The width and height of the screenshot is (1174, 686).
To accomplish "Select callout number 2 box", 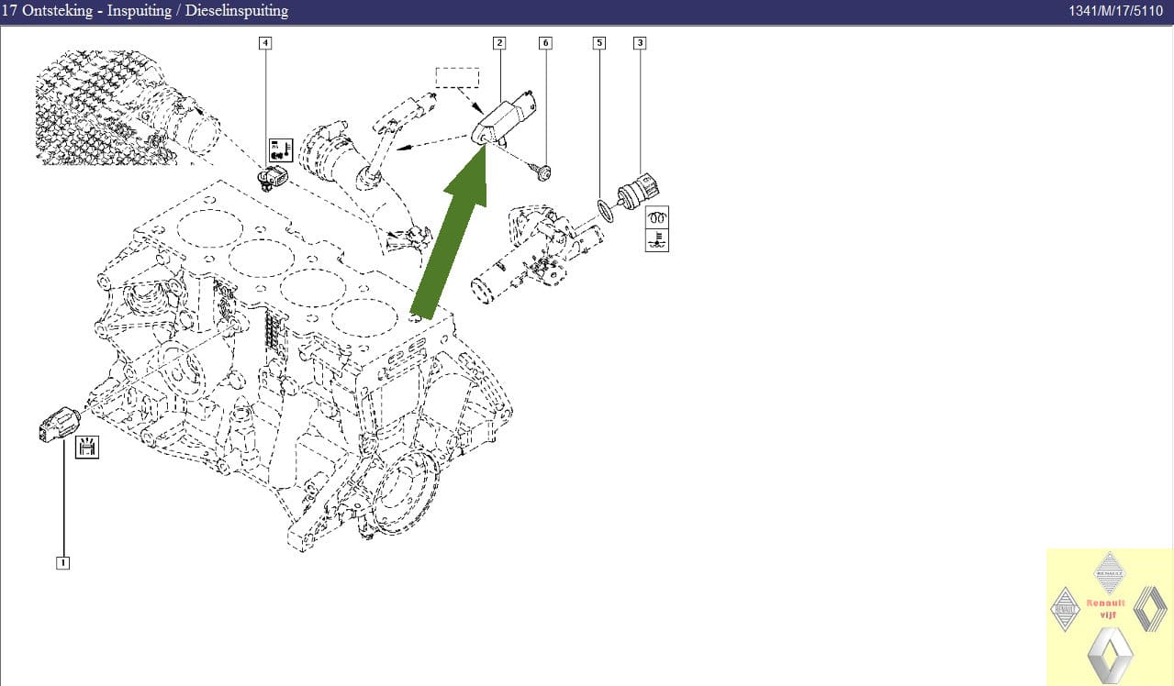I will [x=498, y=42].
